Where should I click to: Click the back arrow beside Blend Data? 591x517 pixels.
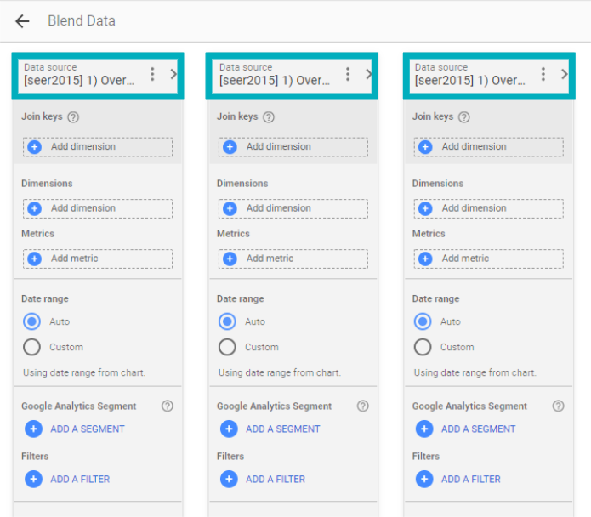tap(22, 21)
